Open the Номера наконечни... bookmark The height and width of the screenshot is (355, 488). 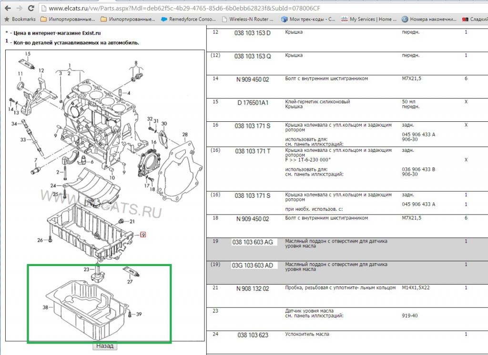click(x=429, y=20)
